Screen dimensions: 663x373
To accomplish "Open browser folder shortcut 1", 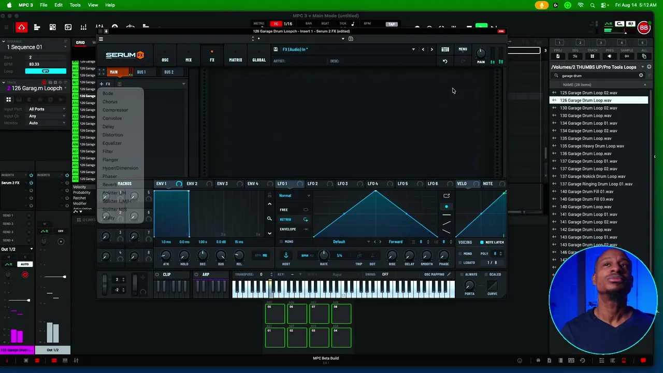I will click(x=559, y=42).
